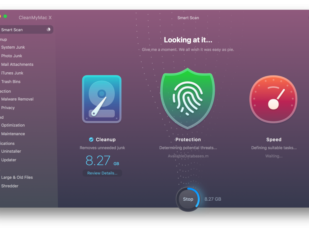Click the 'Determining potential threats...' status text
This screenshot has width=309, height=232.
(x=188, y=148)
